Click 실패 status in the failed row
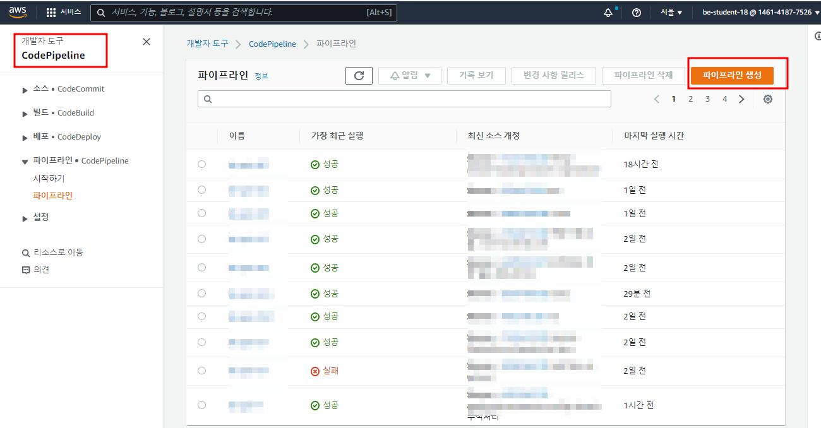Screen dimensions: 821x428 point(325,371)
